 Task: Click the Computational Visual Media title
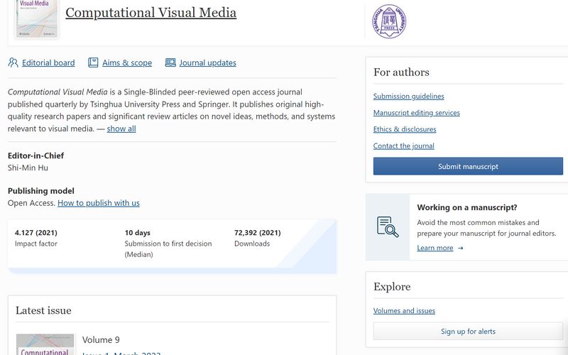pos(151,13)
